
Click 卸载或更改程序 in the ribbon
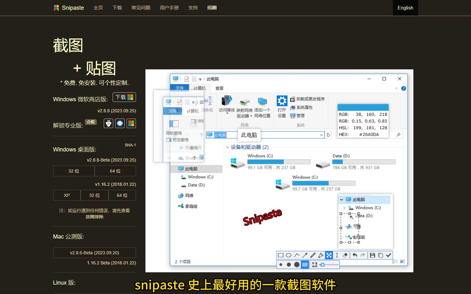coord(307,99)
